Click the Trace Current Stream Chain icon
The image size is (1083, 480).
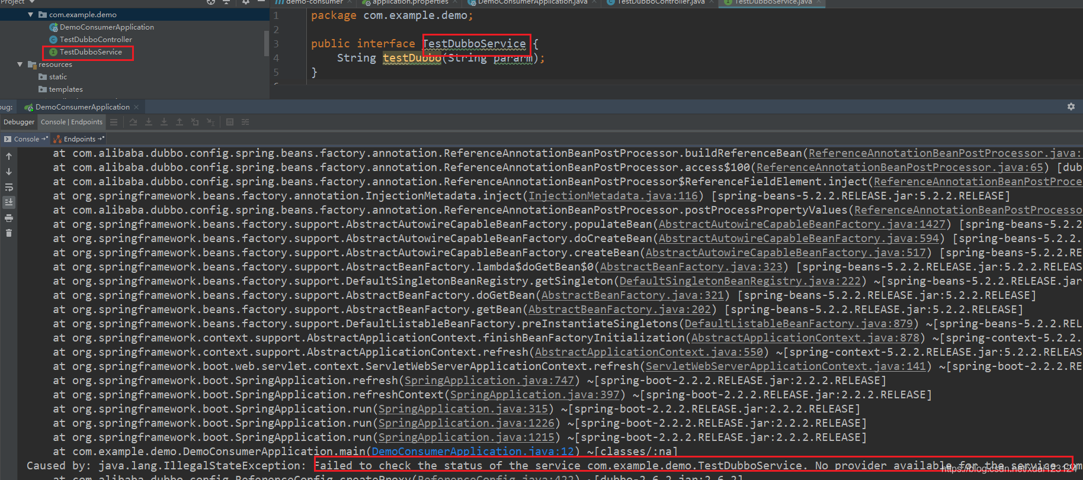click(x=245, y=122)
